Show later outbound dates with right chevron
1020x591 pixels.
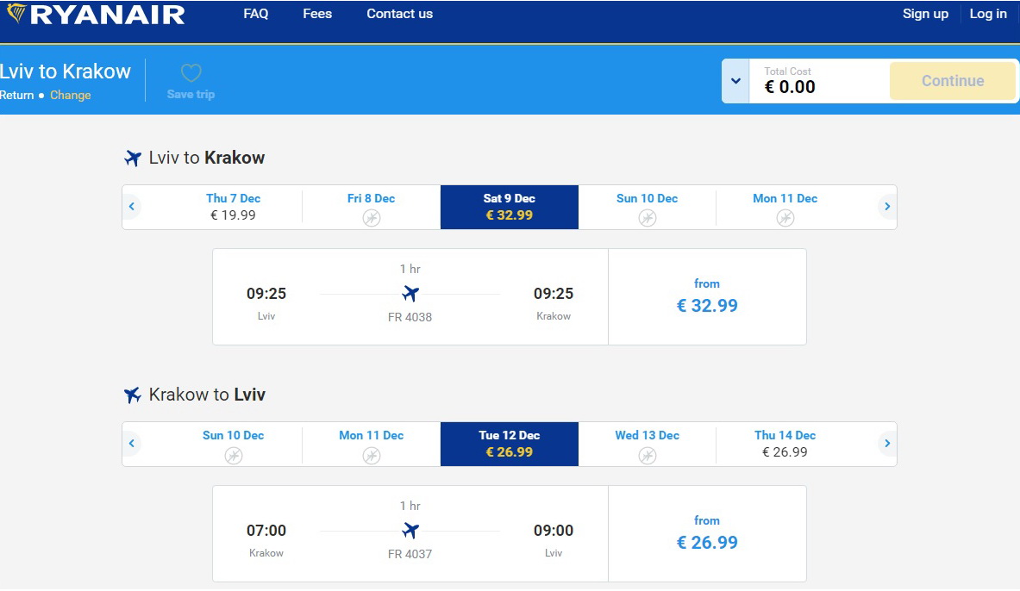click(887, 207)
